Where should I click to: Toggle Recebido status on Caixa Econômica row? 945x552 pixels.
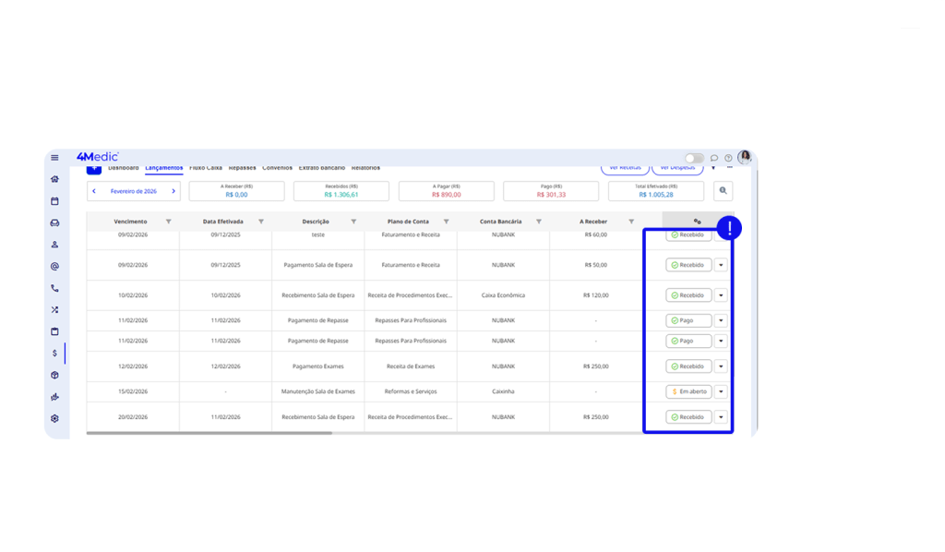click(688, 295)
